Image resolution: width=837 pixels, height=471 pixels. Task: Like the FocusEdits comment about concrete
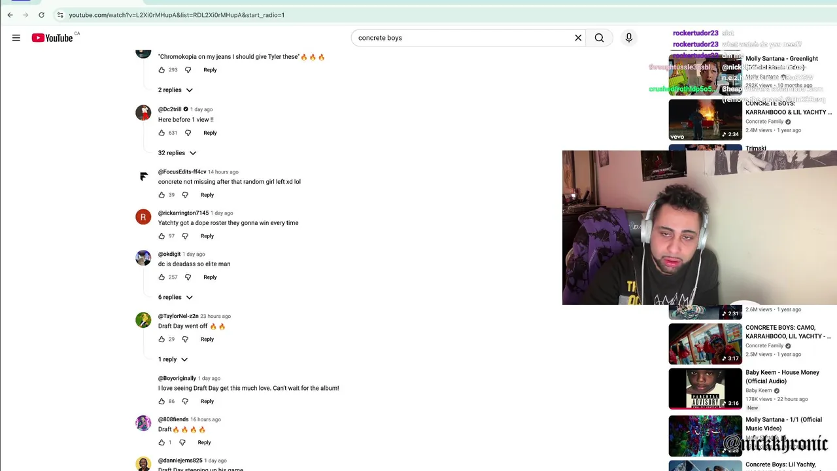pos(162,195)
